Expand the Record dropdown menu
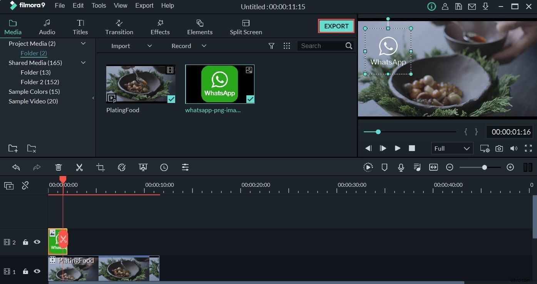 coord(204,46)
